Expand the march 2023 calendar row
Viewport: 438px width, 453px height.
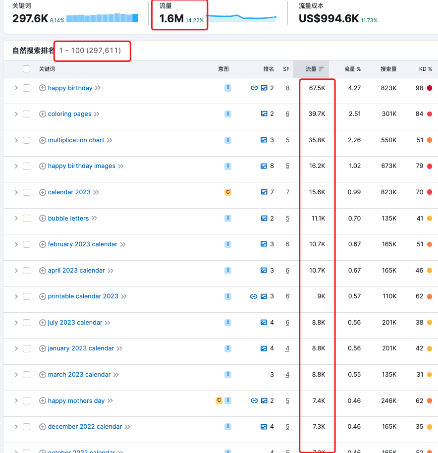pos(16,375)
